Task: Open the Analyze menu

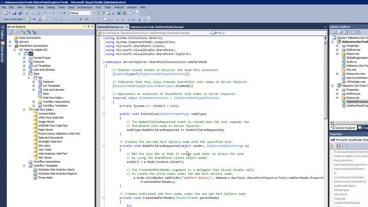Action: click(119, 7)
